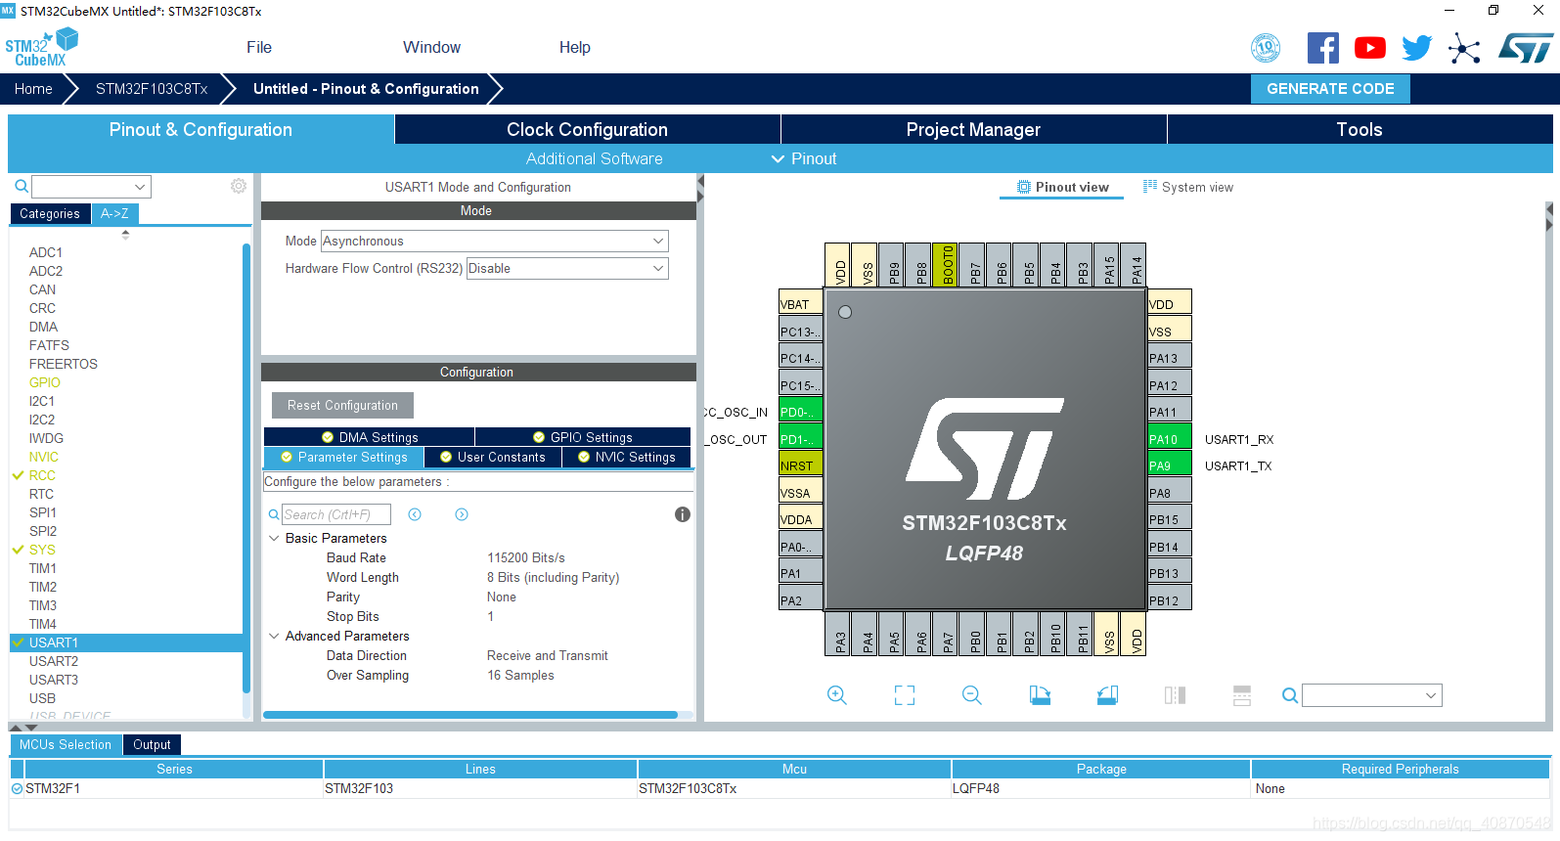The width and height of the screenshot is (1560, 841).
Task: Open the GPIO Settings tab
Action: (x=583, y=437)
